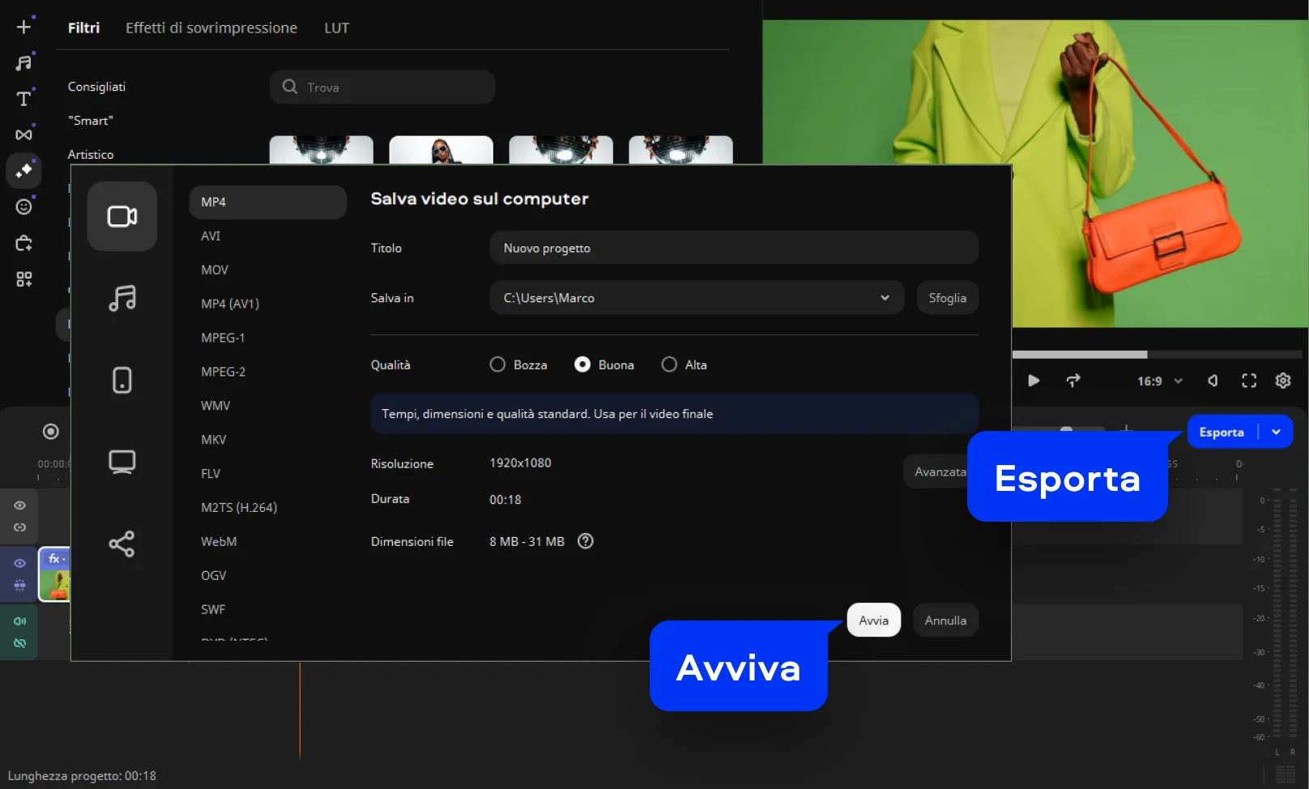Select the TV export category icon
This screenshot has height=789, width=1309.
coord(122,462)
